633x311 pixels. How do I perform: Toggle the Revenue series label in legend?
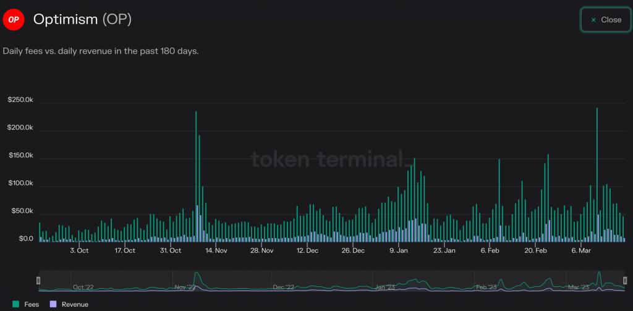click(x=75, y=304)
